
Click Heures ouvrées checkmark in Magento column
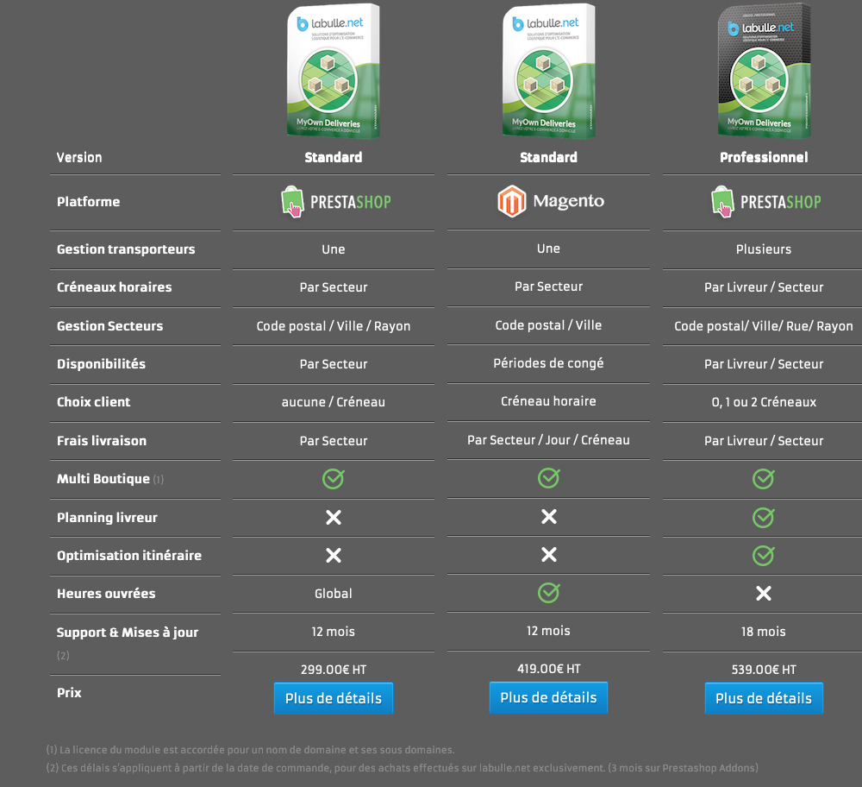tap(548, 593)
